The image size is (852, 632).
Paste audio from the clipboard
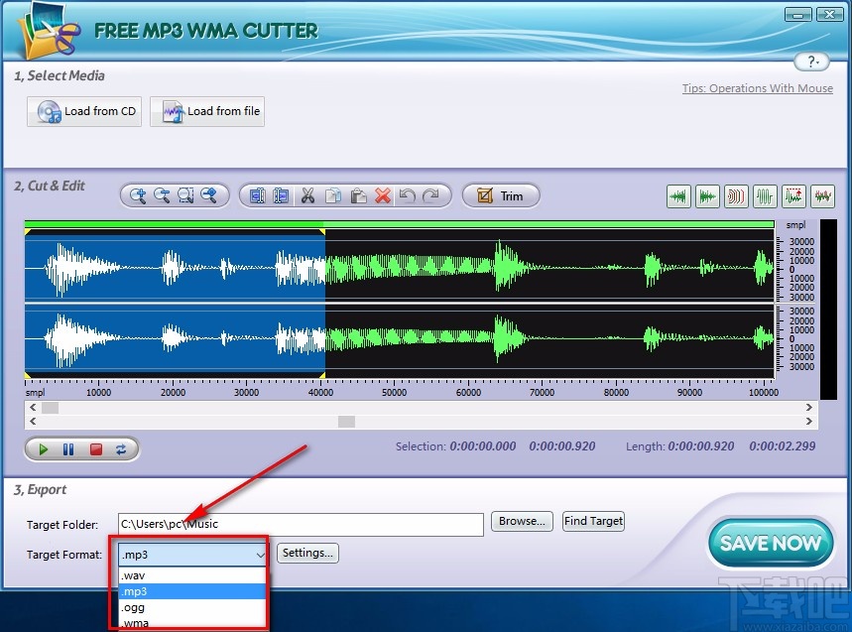(358, 195)
